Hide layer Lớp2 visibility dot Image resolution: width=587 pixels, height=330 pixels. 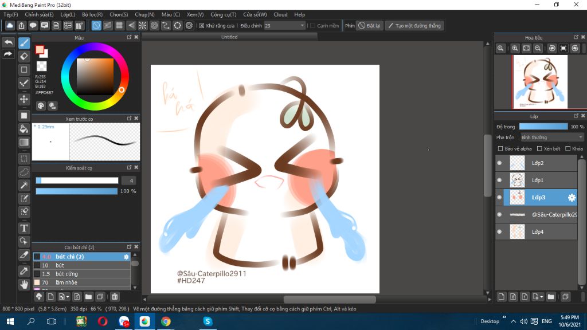pos(499,163)
